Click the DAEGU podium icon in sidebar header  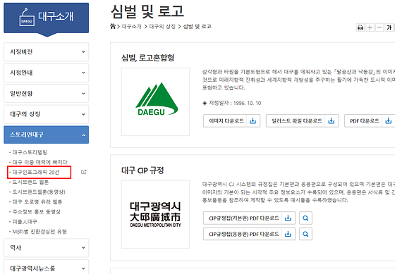[27, 18]
